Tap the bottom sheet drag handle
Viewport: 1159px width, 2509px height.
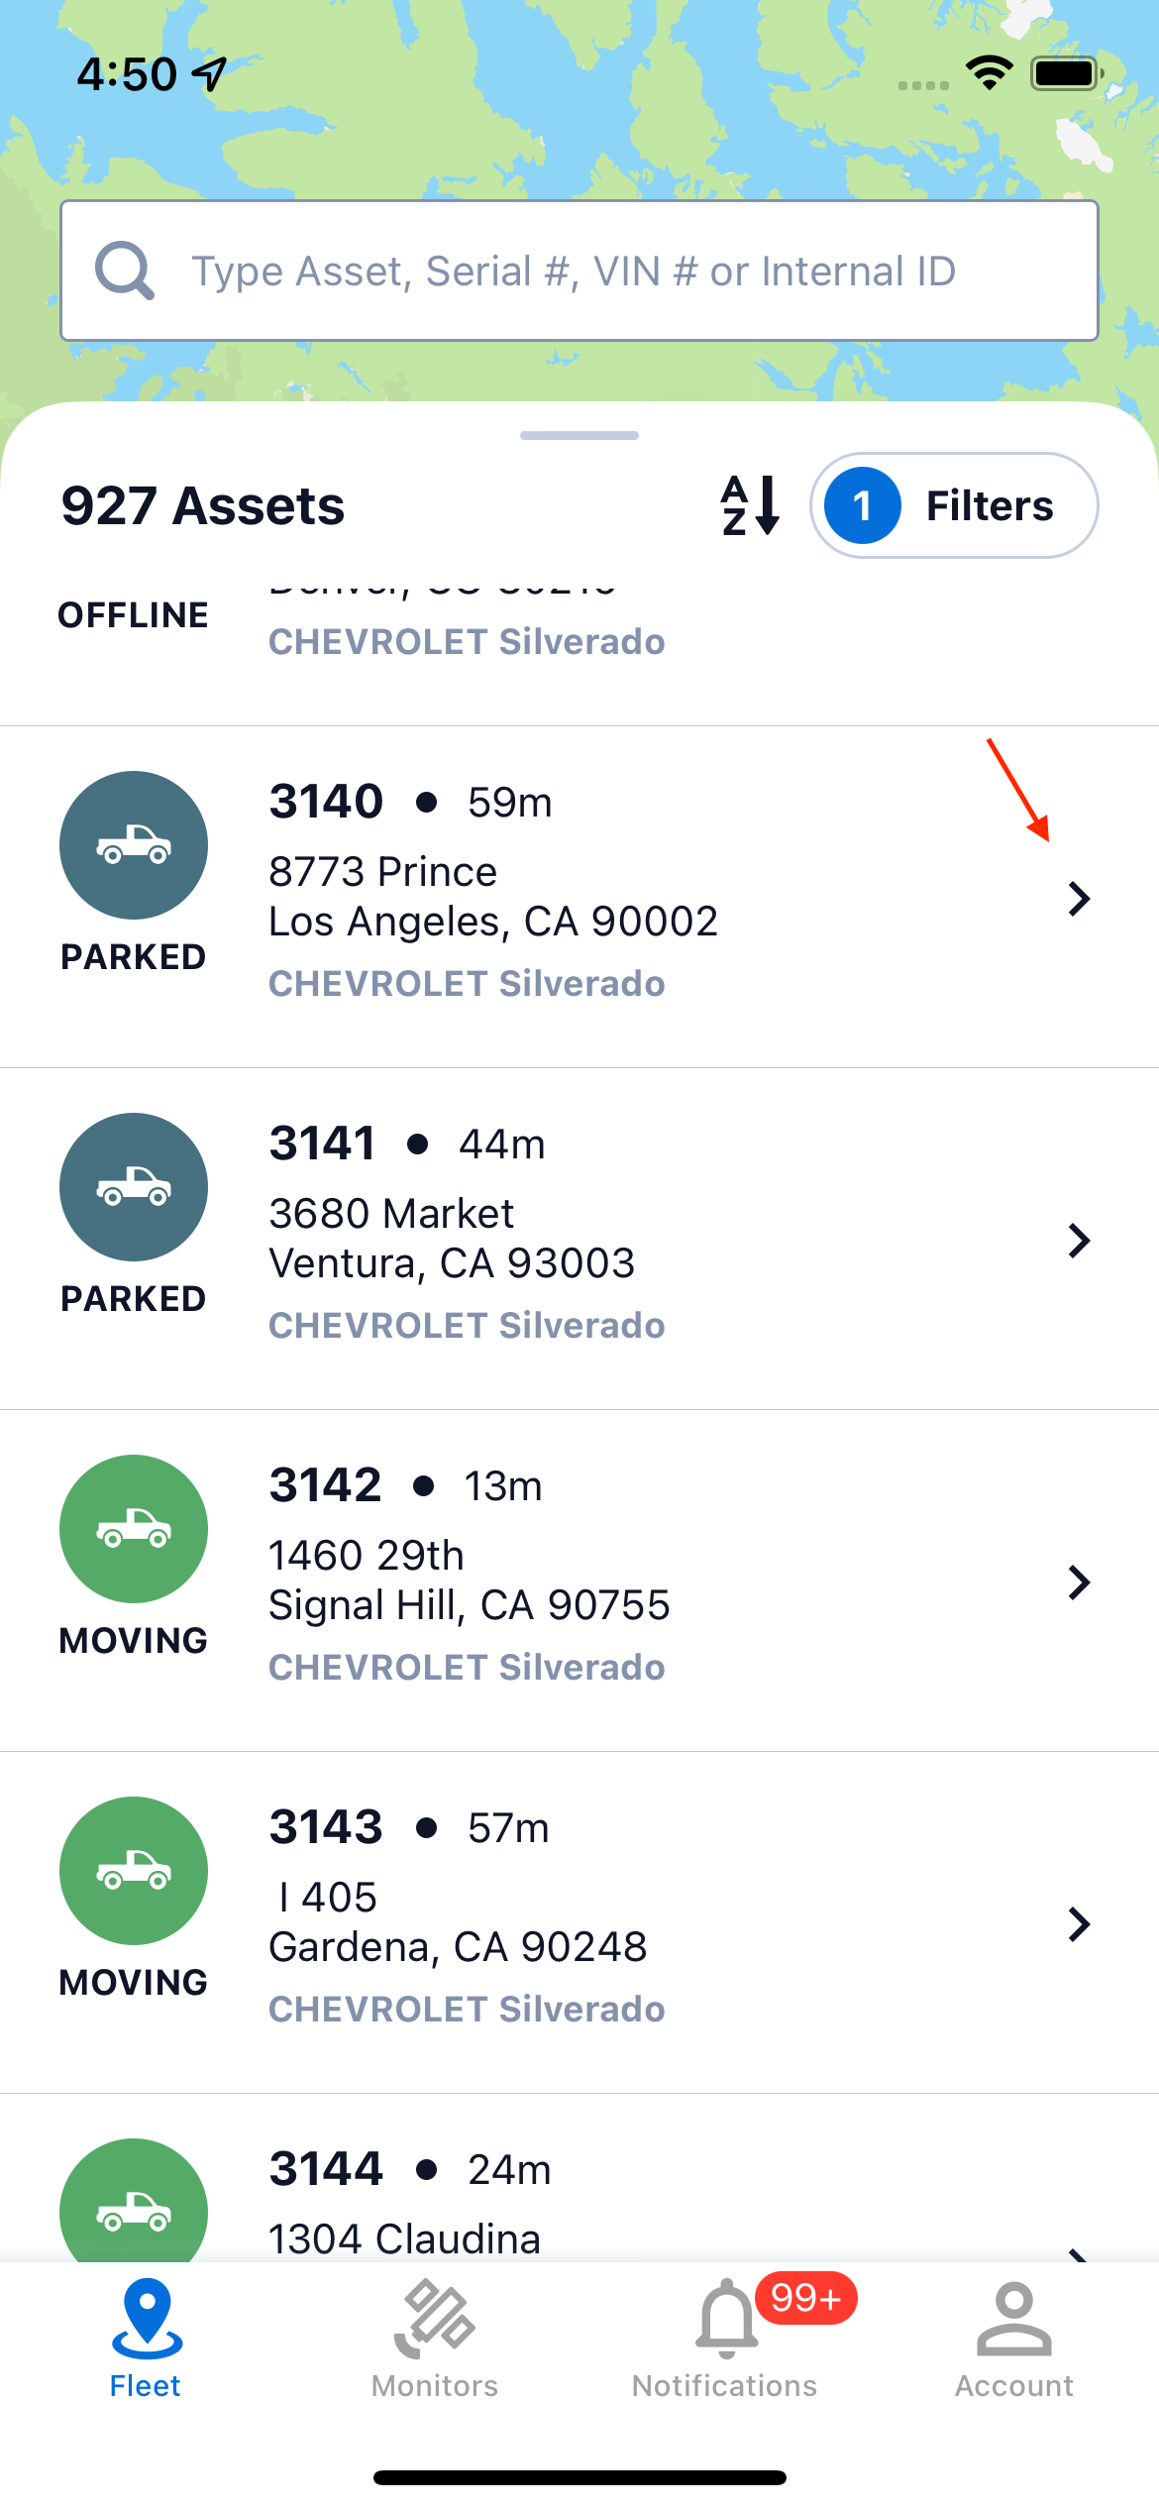(579, 435)
